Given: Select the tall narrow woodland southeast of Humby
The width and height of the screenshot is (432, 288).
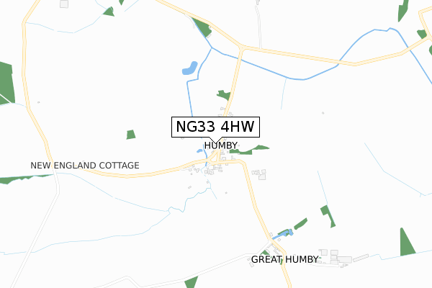Looking at the screenshot, I should point(328,216).
